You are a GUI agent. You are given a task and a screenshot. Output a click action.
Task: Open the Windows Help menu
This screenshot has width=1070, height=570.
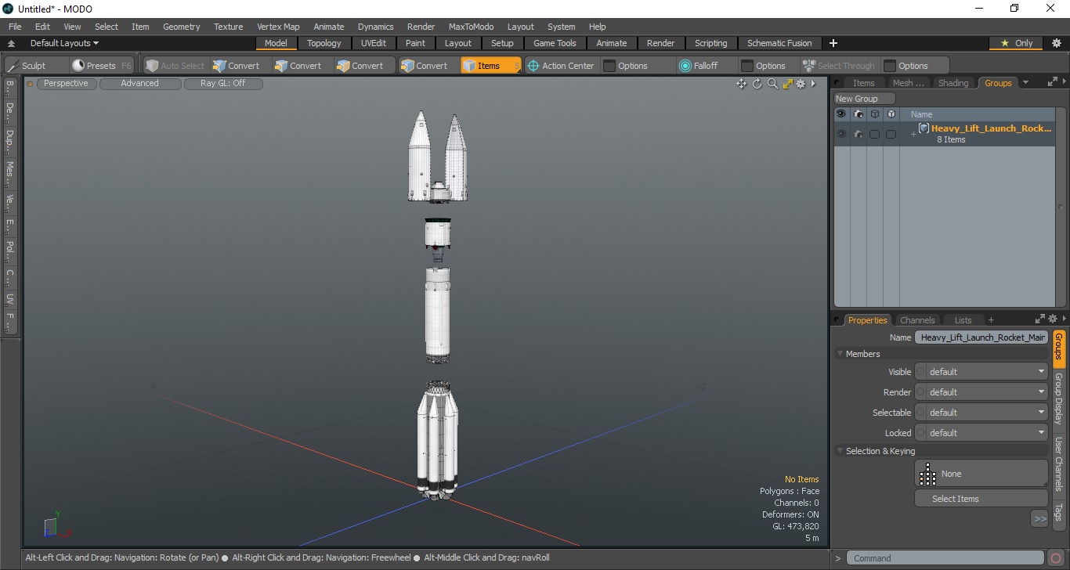597,27
